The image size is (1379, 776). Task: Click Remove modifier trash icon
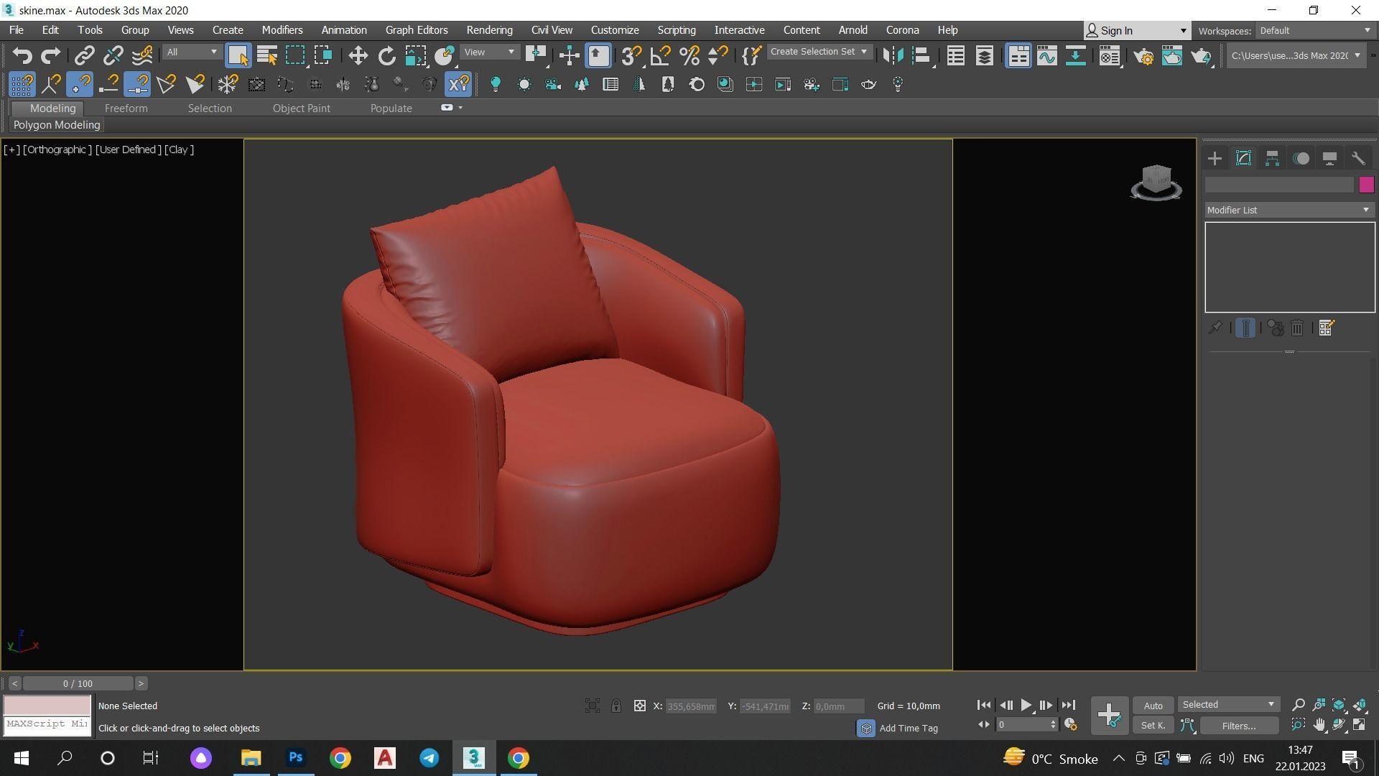1297,328
